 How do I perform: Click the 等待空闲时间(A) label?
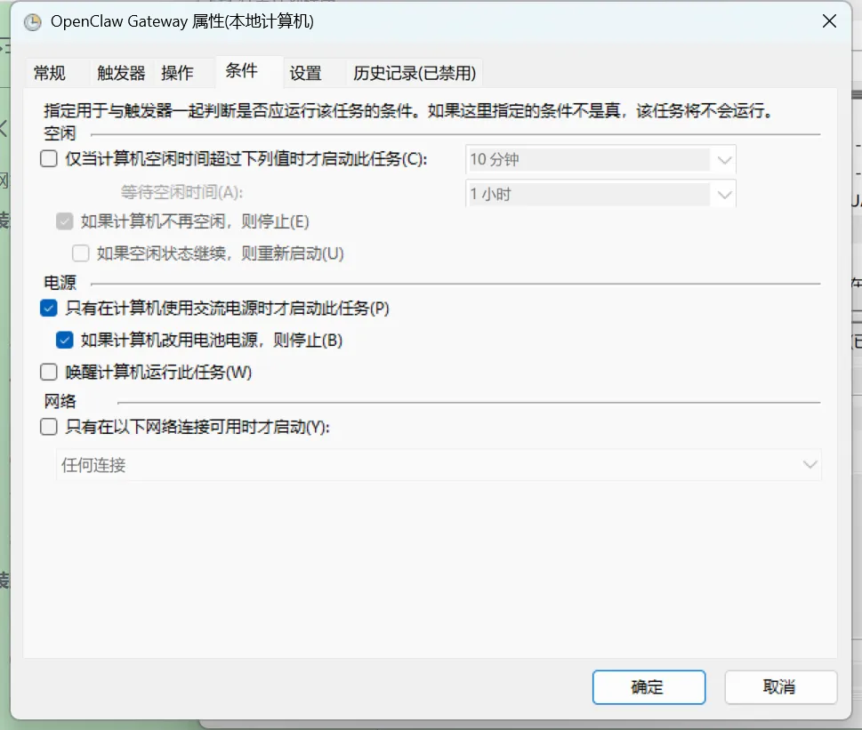point(182,192)
